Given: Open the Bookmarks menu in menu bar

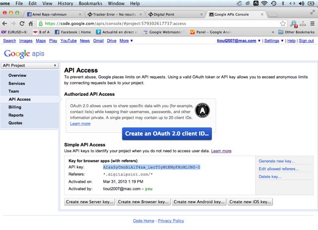Looking at the screenshot, I should click(x=90, y=3).
